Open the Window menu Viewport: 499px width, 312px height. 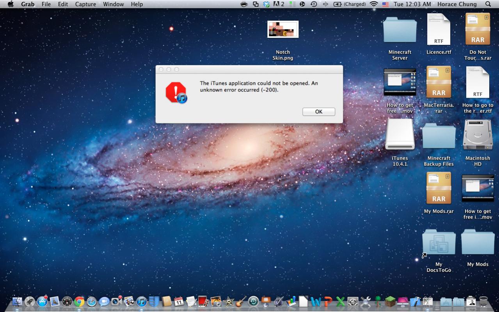click(114, 4)
